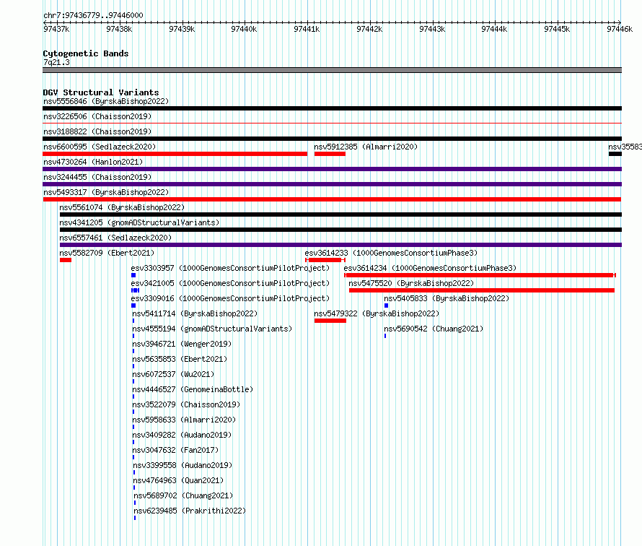Click the esv3614233 red bar with whiskers
Screen dimensions: 642x546
(325, 260)
